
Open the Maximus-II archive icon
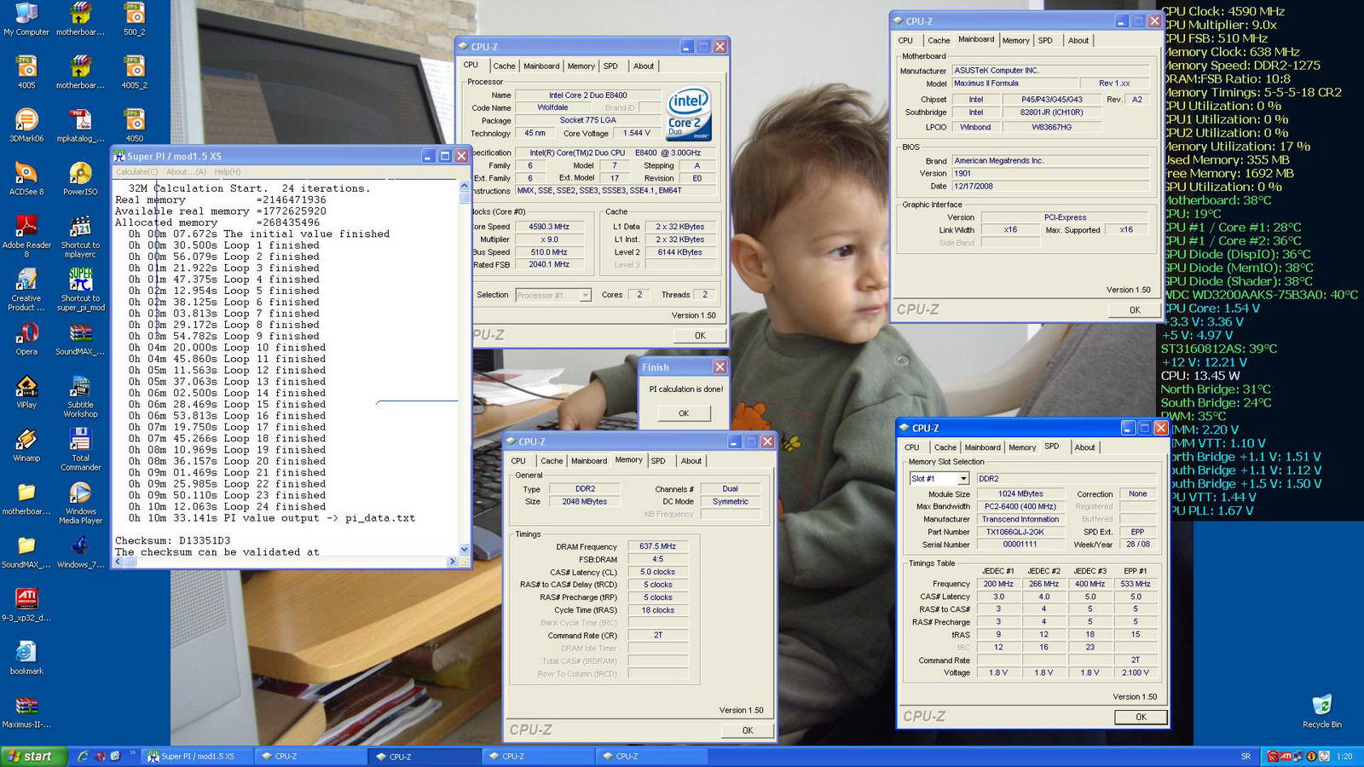point(26,711)
